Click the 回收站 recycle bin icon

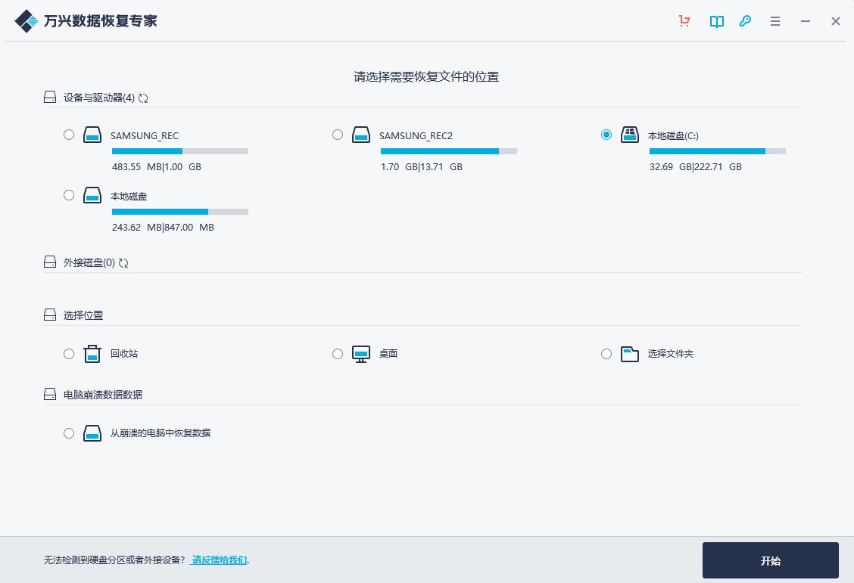[x=92, y=353]
